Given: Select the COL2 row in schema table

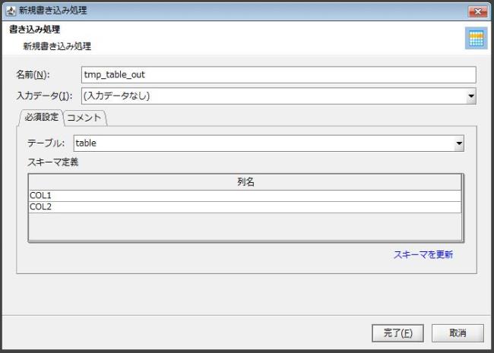Looking at the screenshot, I should pyautogui.click(x=245, y=206).
